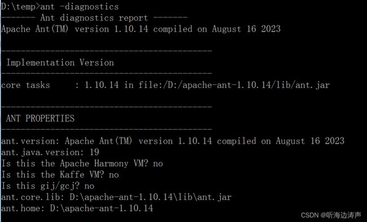Click the file:/D:/apache-ant-1.10.14/lib/ant.jar path
367x222 pixels.
click(x=234, y=85)
